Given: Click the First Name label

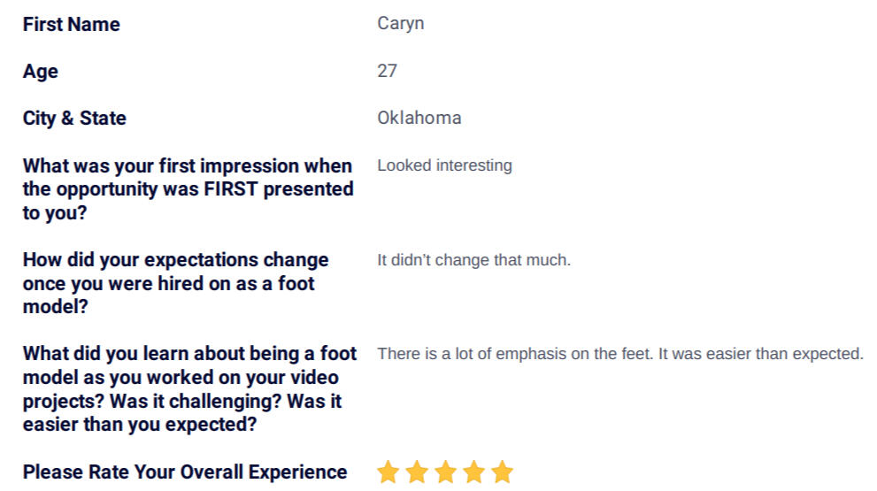Looking at the screenshot, I should (x=71, y=24).
